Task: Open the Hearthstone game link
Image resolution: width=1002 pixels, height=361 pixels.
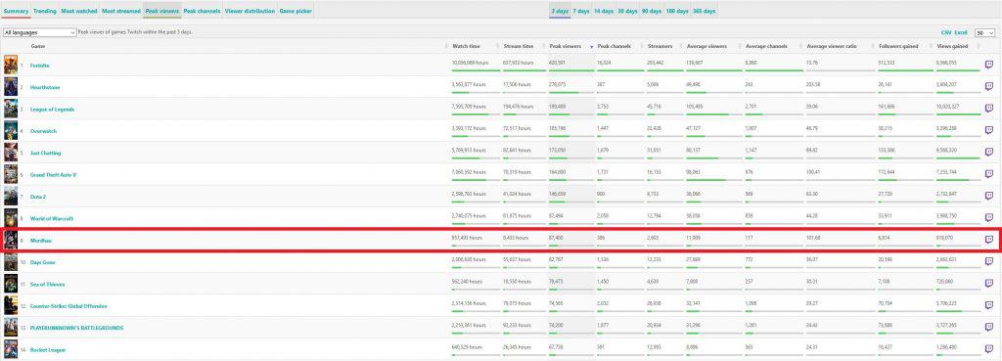Action: (x=45, y=87)
